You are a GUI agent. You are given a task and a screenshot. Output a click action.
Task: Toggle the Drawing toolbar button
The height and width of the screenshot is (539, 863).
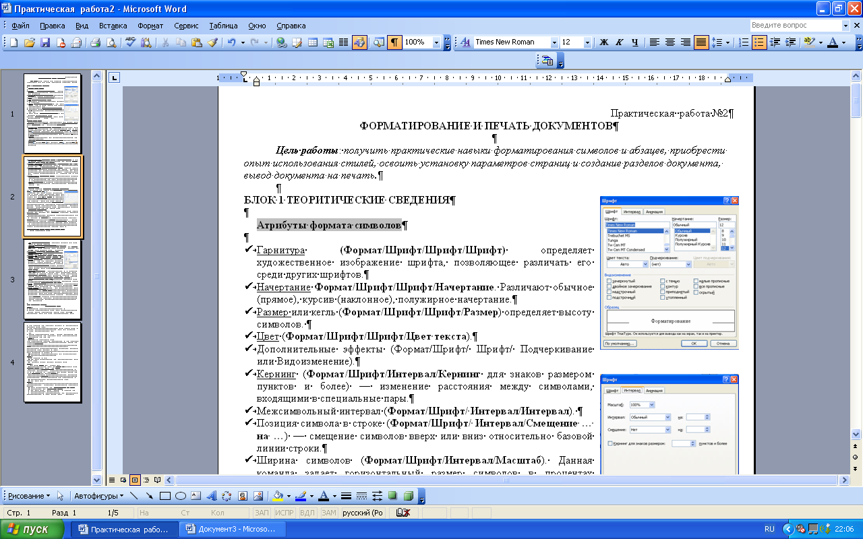click(359, 42)
